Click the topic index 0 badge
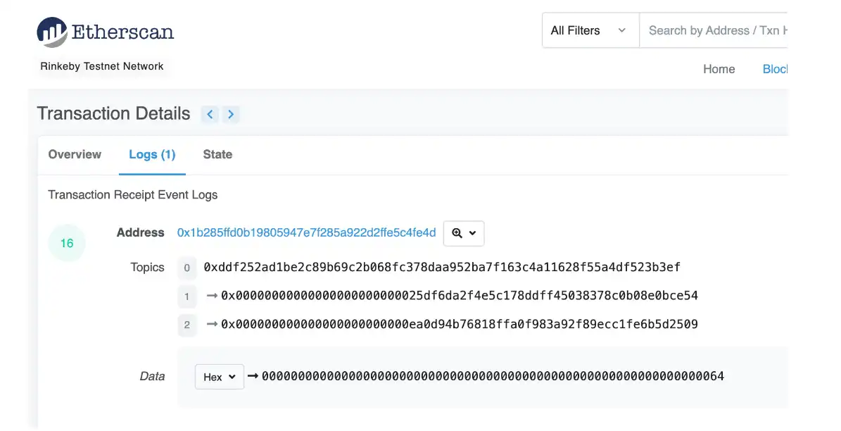This screenshot has width=841, height=431. click(186, 268)
